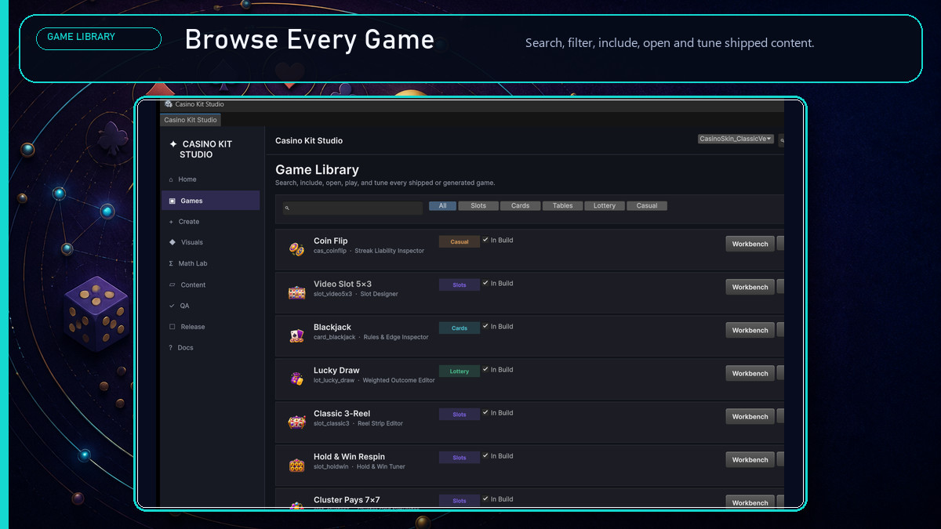Filter games by Cards

[x=521, y=206]
